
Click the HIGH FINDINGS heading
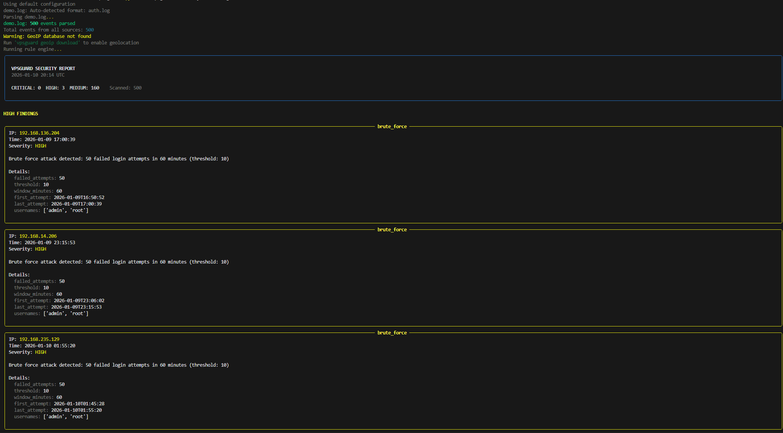(21, 114)
